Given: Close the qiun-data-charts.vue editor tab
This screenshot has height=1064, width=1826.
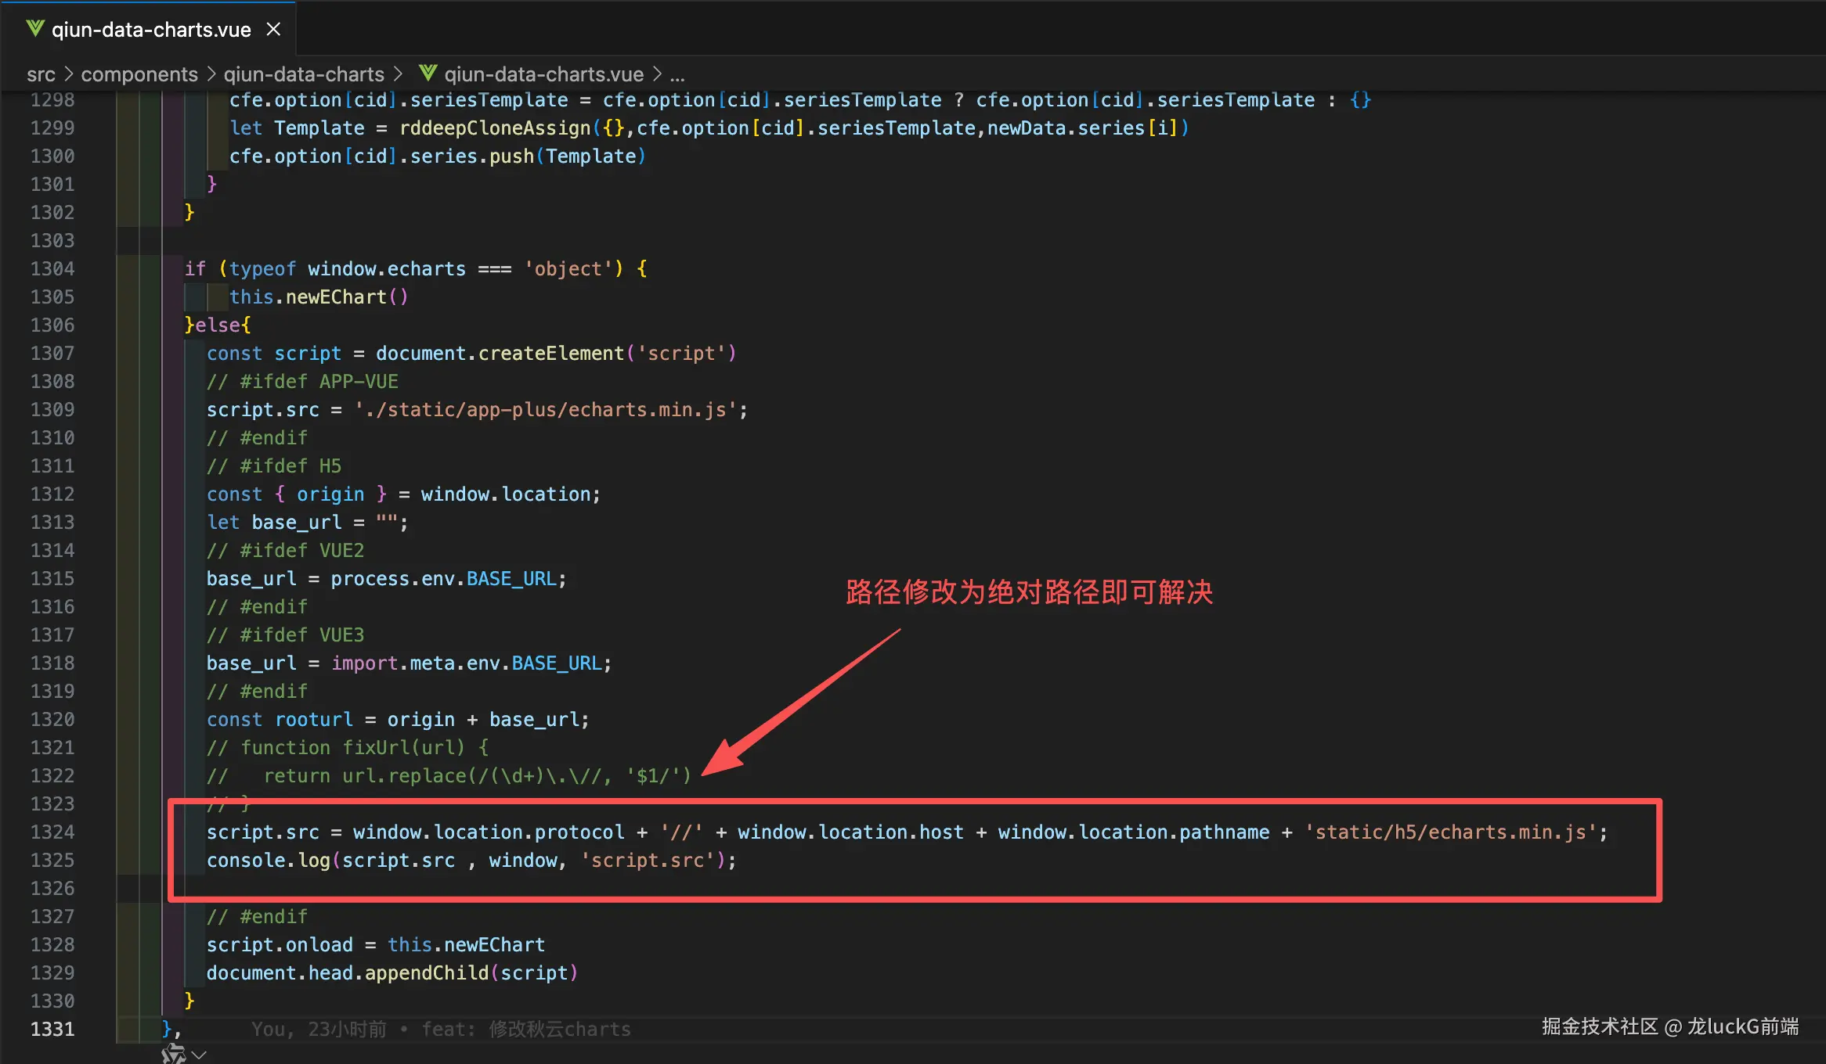Looking at the screenshot, I should point(273,30).
